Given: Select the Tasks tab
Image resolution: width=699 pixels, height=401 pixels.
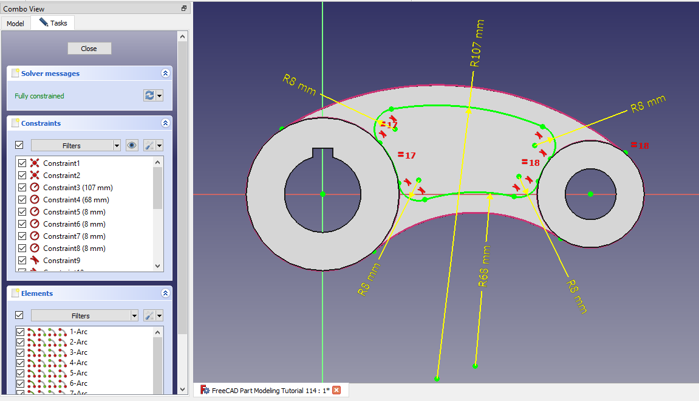Looking at the screenshot, I should [x=53, y=23].
